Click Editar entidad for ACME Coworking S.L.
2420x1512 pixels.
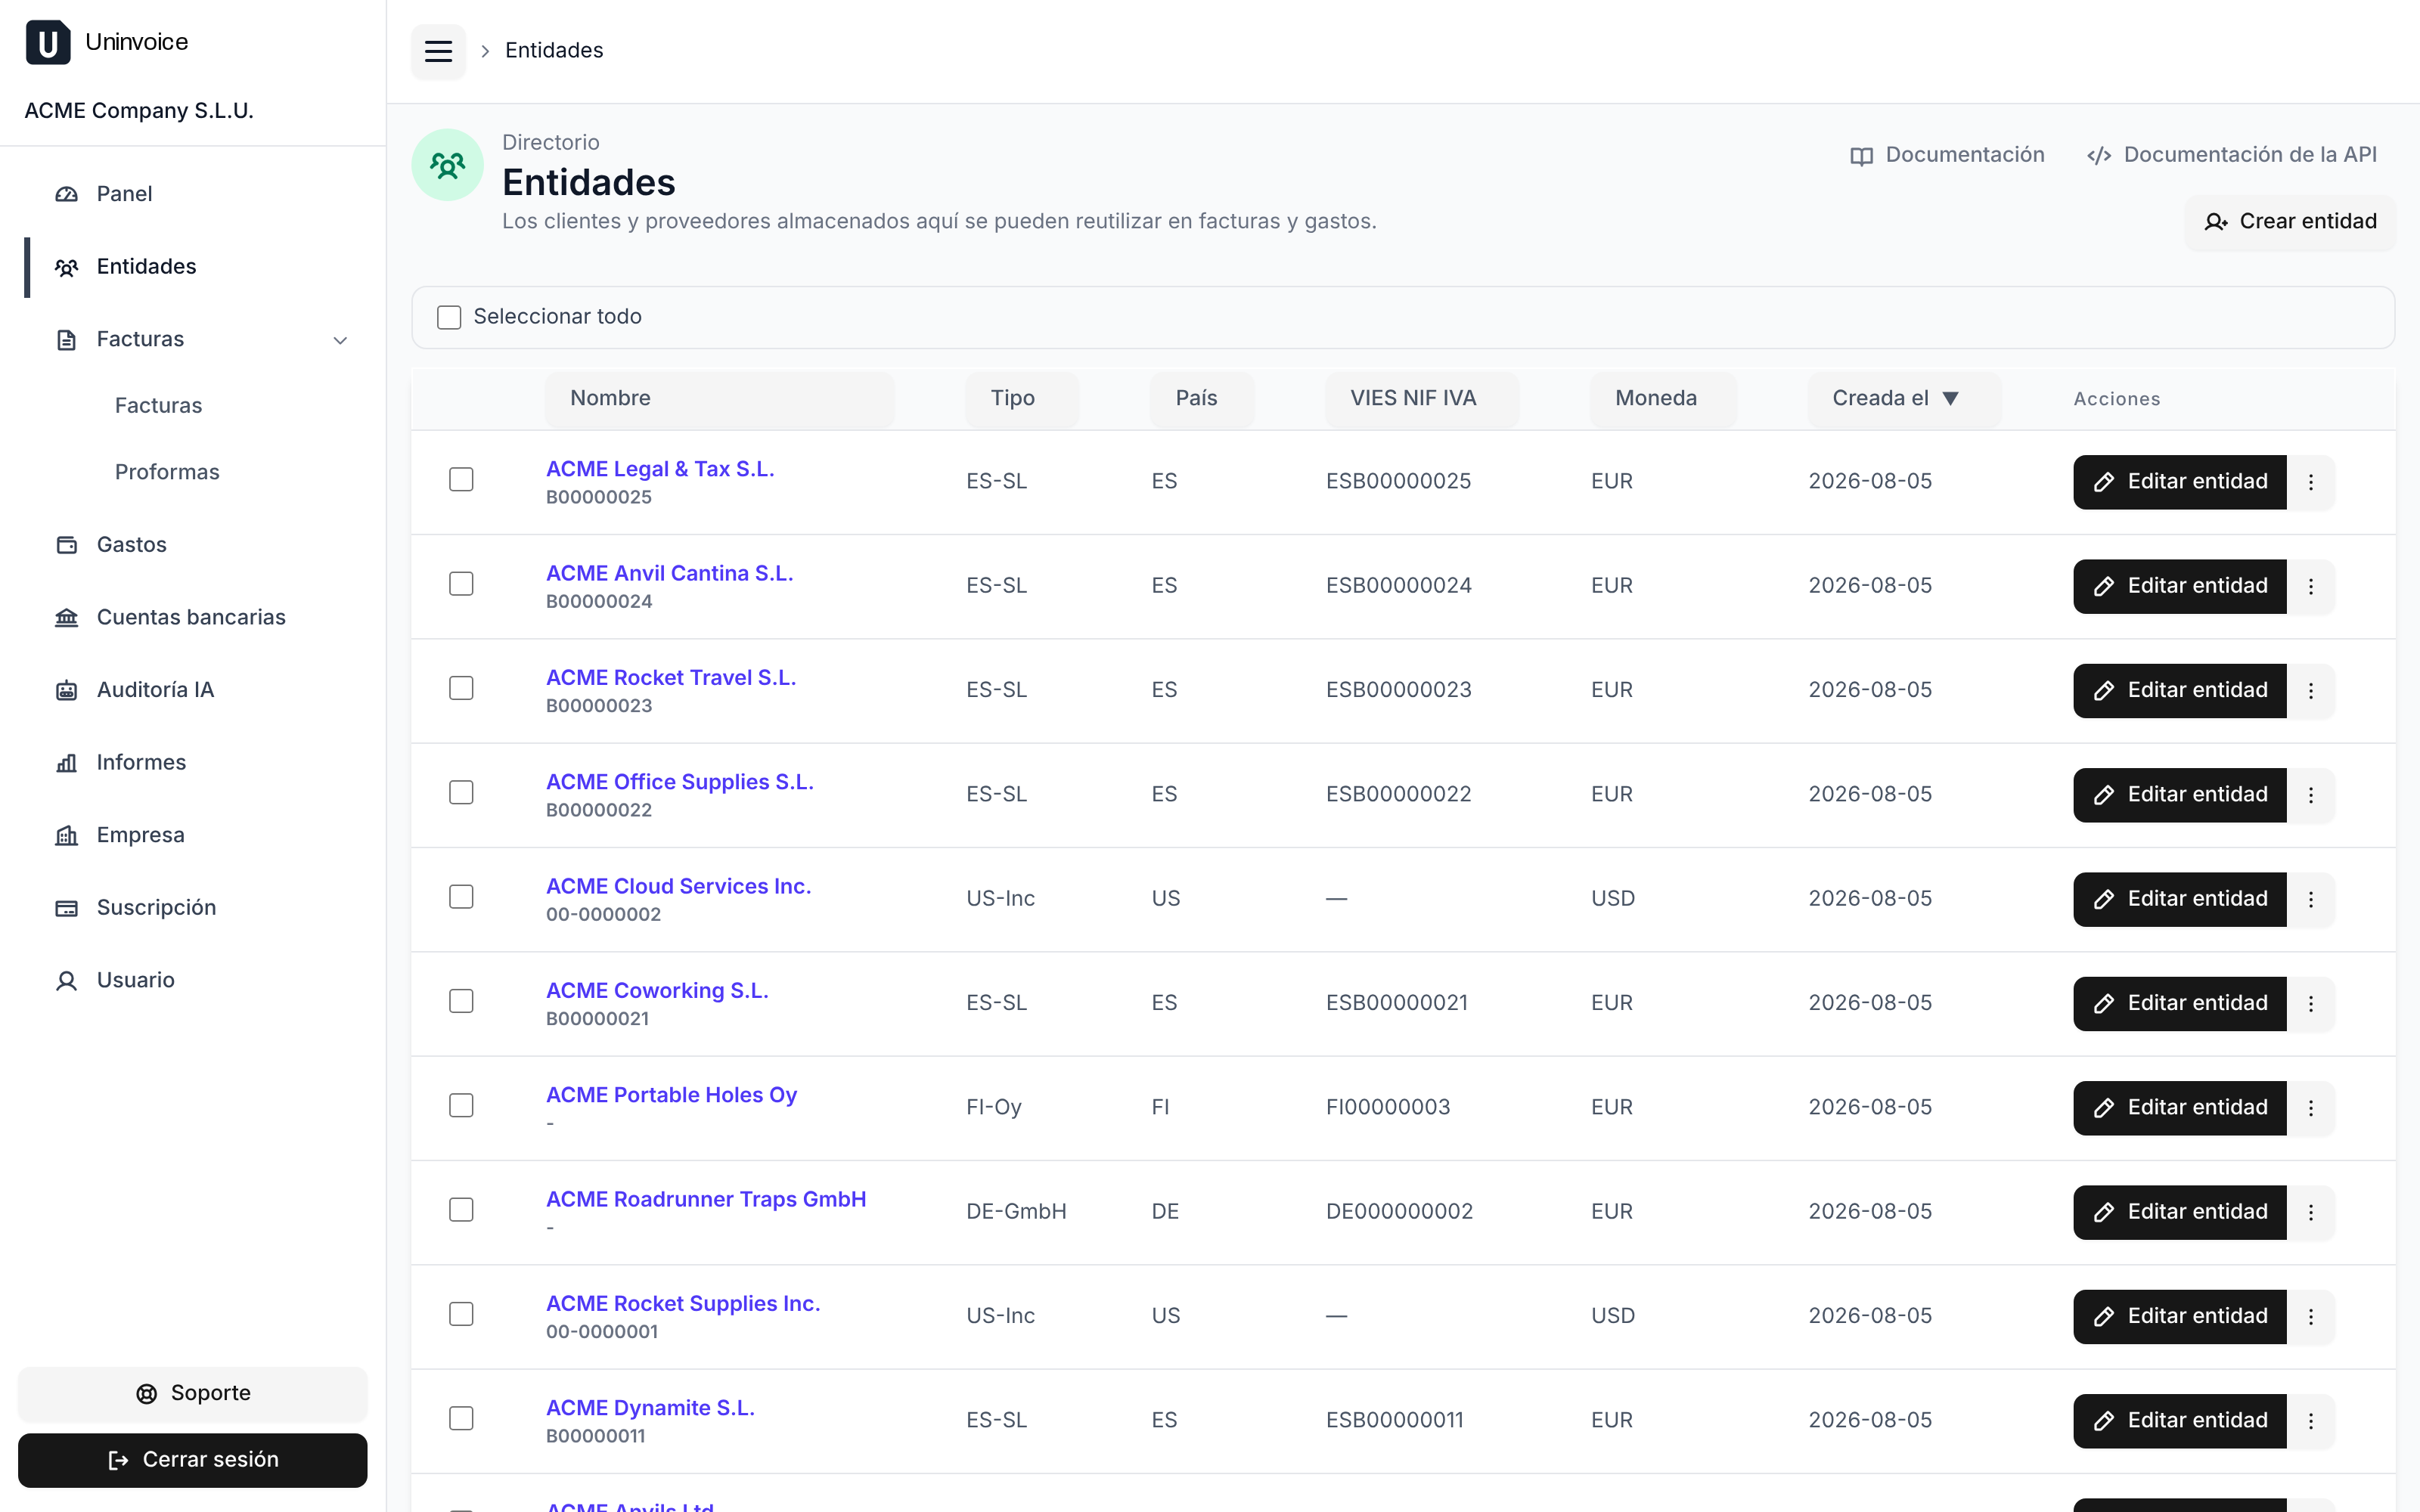click(x=2179, y=1004)
